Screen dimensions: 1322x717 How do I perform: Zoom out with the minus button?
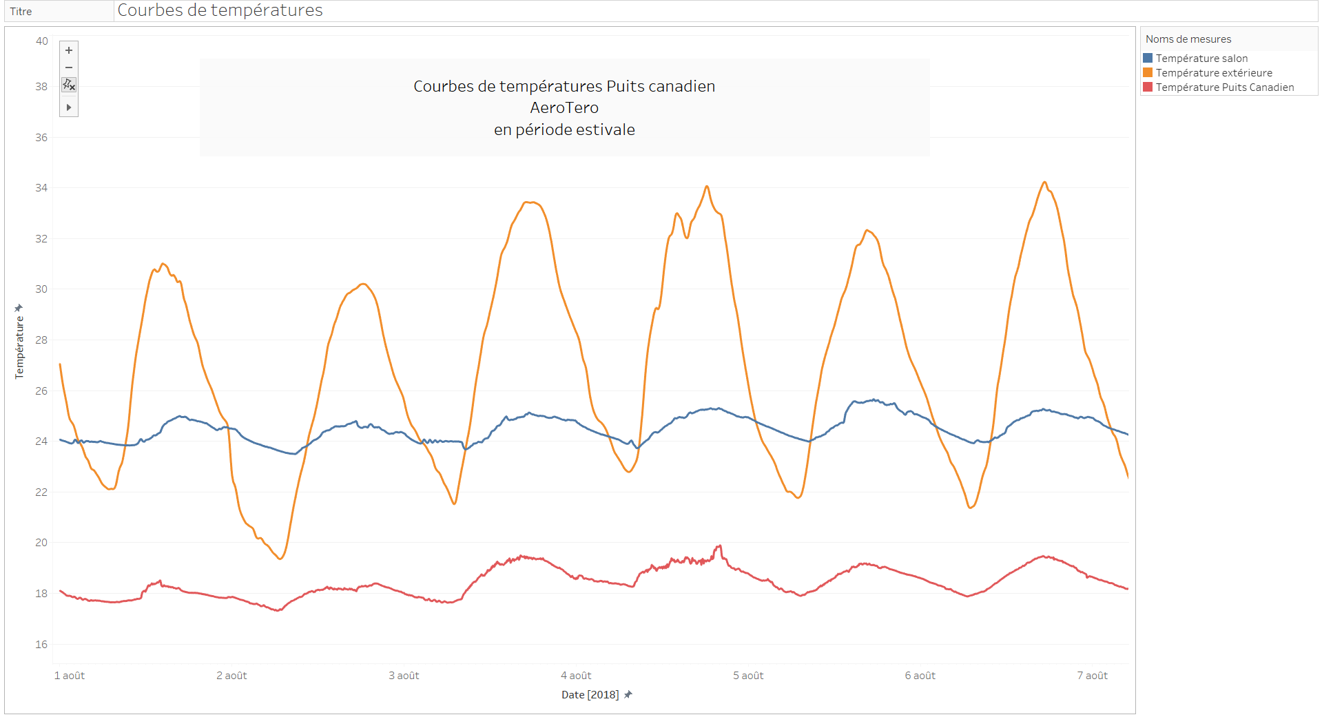[69, 67]
